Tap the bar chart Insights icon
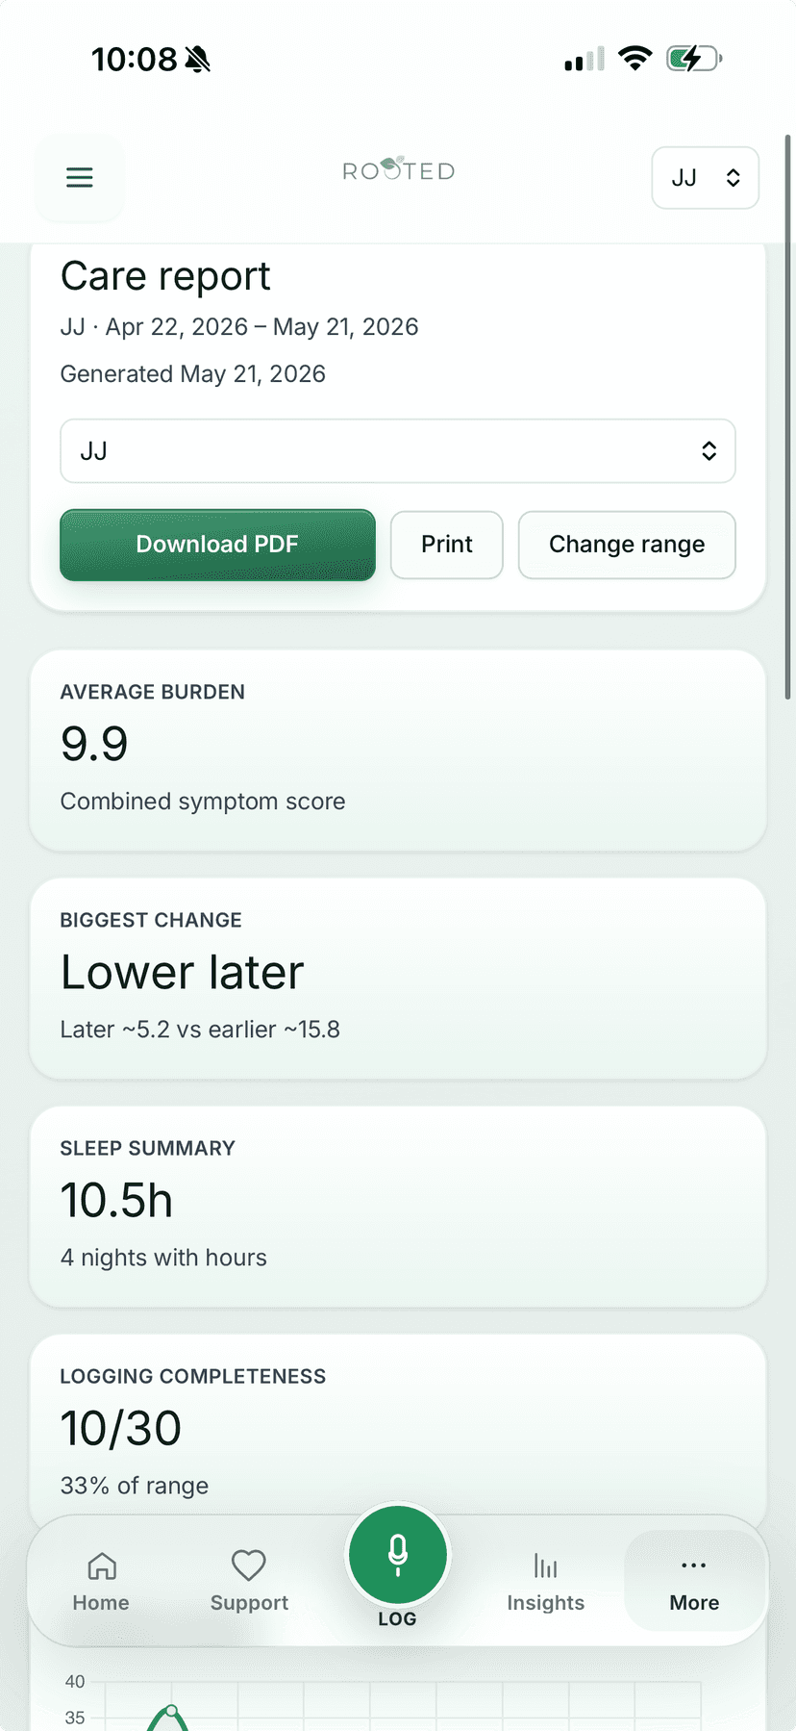Image resolution: width=796 pixels, height=1731 pixels. coord(546,1566)
